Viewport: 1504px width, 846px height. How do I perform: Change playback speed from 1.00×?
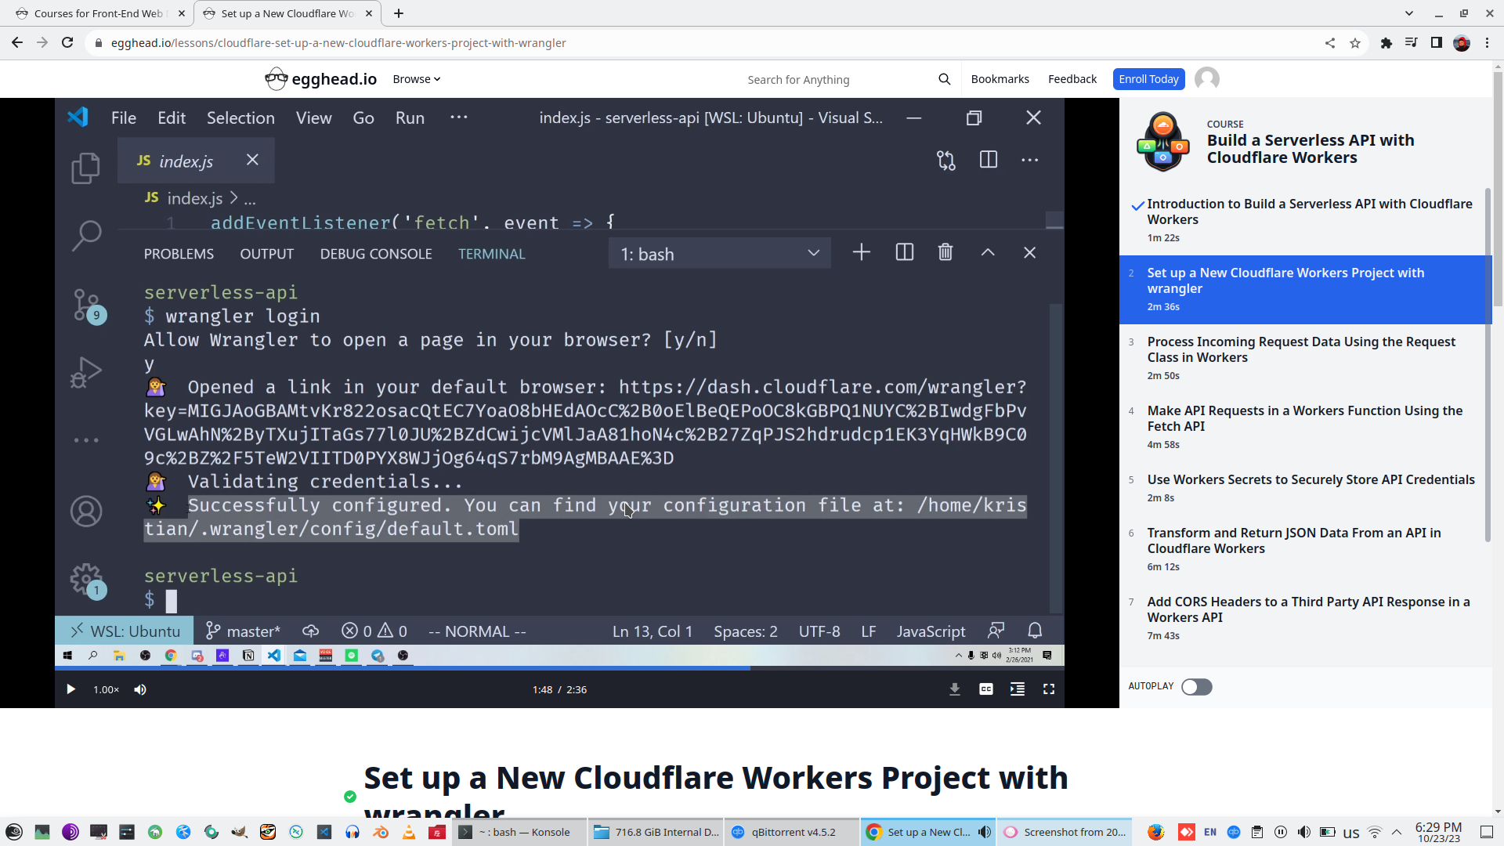point(106,689)
